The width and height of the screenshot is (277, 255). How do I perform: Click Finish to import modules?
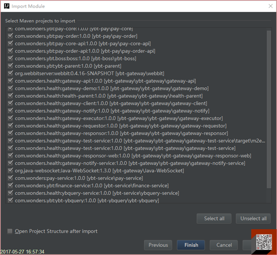[191, 245]
